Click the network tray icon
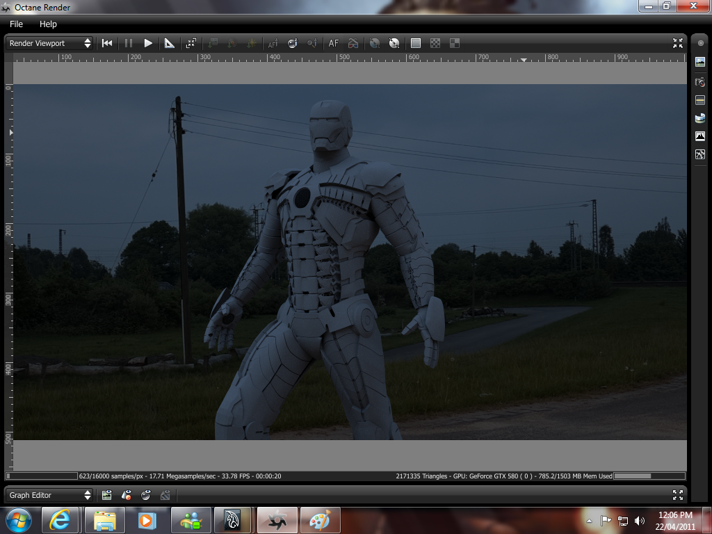The height and width of the screenshot is (534, 712). pyautogui.click(x=623, y=521)
